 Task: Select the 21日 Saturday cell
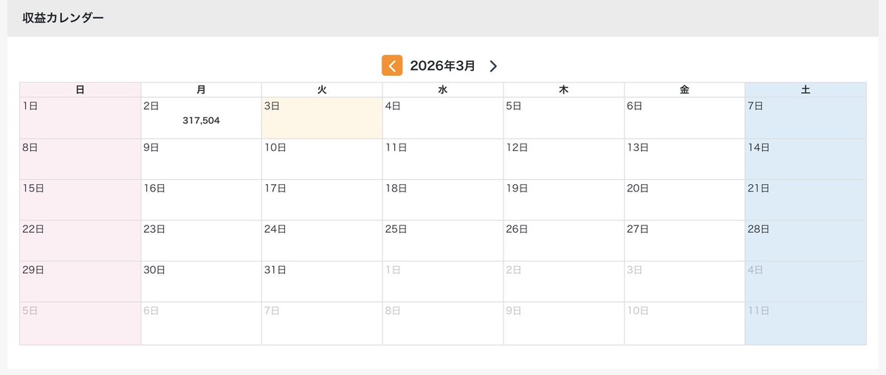806,200
